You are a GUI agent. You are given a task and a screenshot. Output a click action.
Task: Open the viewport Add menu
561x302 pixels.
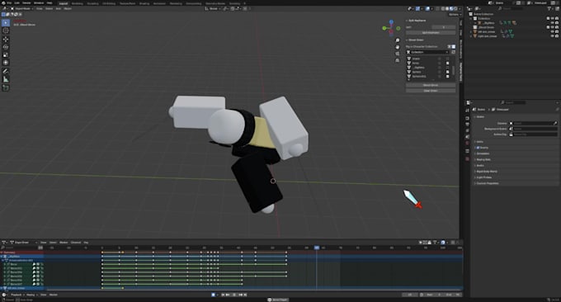(x=59, y=8)
